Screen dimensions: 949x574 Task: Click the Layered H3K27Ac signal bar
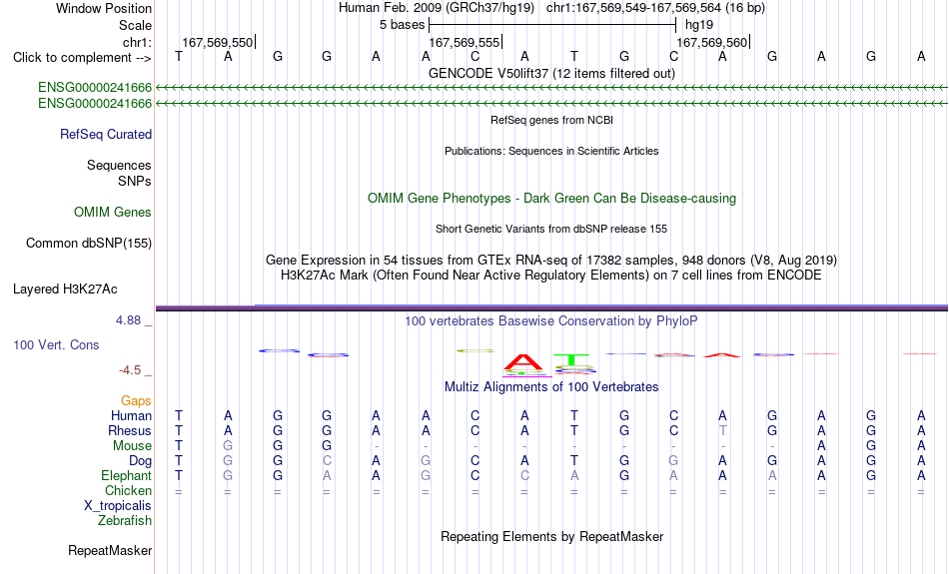coord(551,307)
